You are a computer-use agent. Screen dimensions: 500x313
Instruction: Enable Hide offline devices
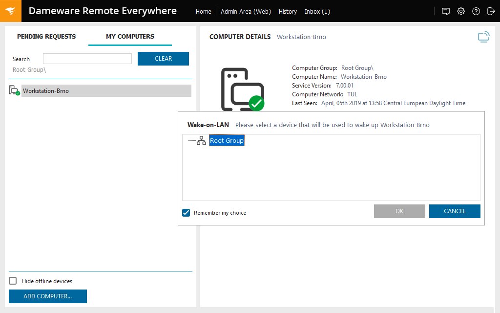(12, 281)
